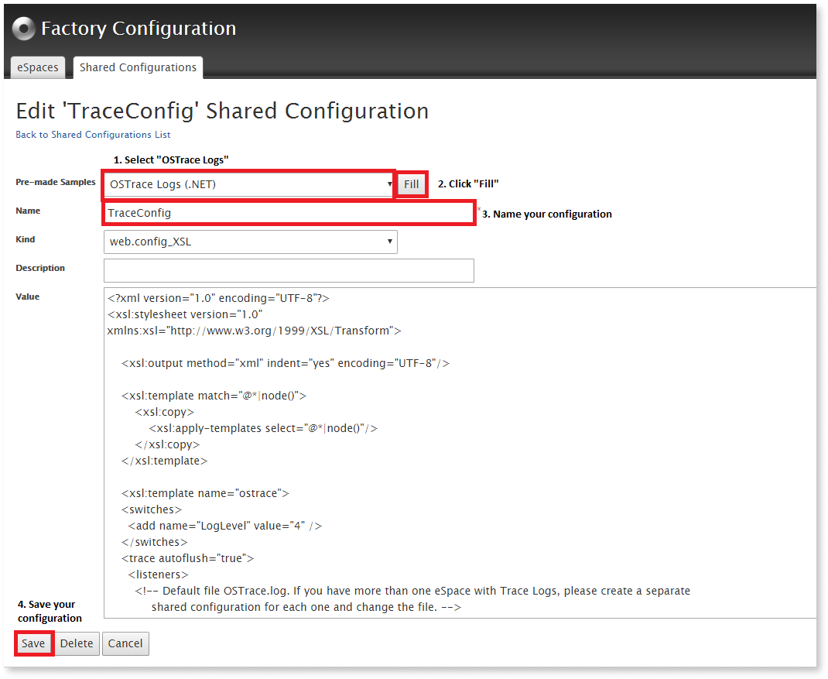
Task: Cancel editing the configuration
Action: [x=125, y=643]
